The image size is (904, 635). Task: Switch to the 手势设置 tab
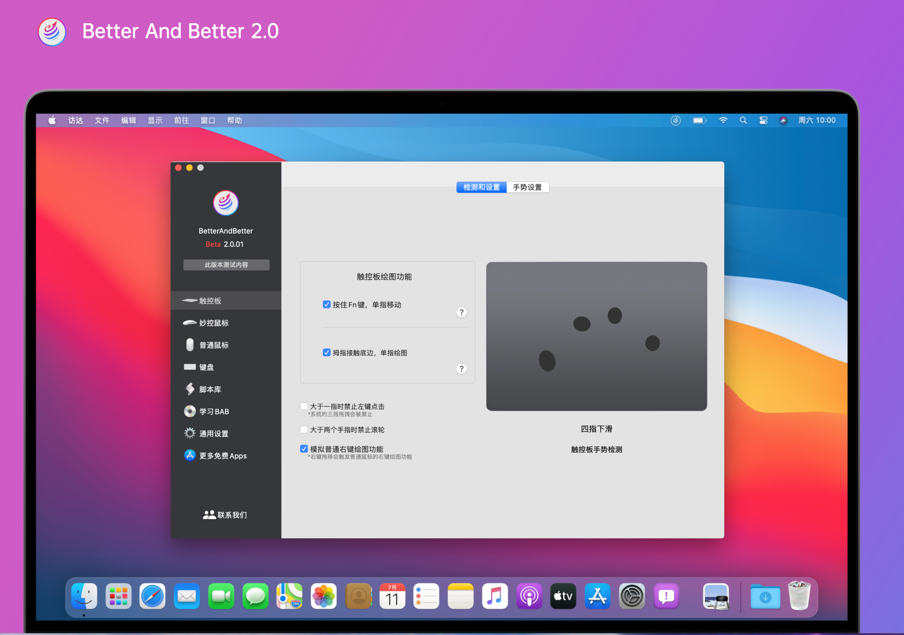[x=527, y=187]
